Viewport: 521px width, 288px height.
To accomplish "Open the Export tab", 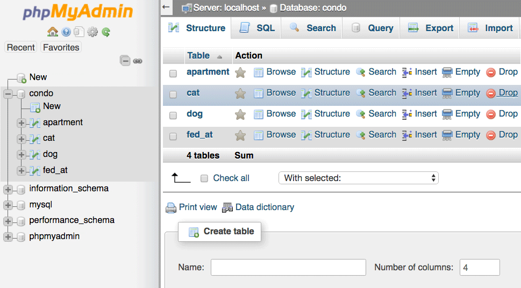I will 430,28.
